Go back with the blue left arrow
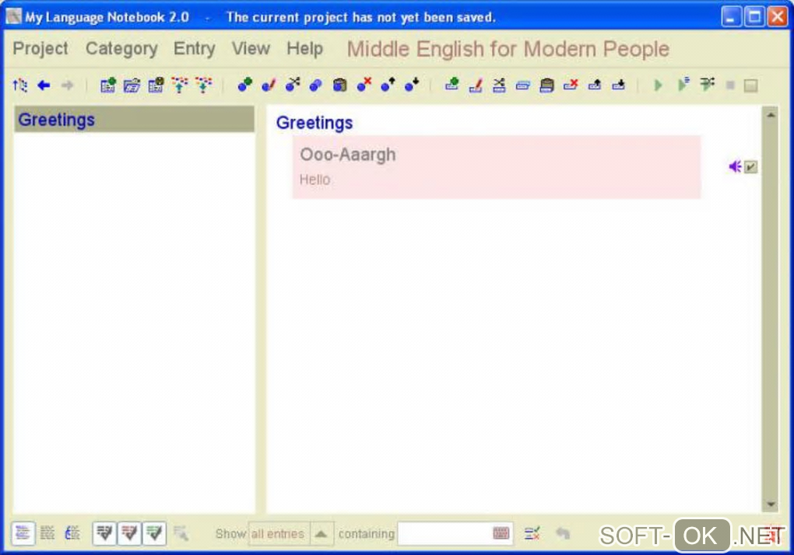This screenshot has width=794, height=555. 44,85
